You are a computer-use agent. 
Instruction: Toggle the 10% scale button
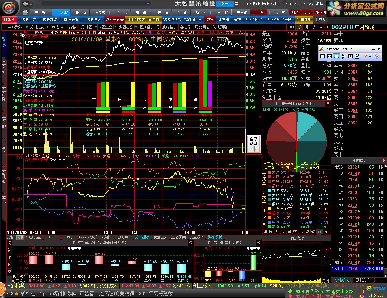tap(291, 27)
